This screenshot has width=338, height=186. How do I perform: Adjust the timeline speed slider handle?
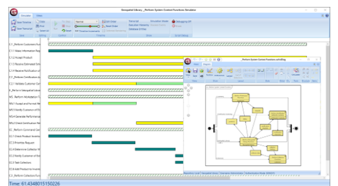(90, 26)
